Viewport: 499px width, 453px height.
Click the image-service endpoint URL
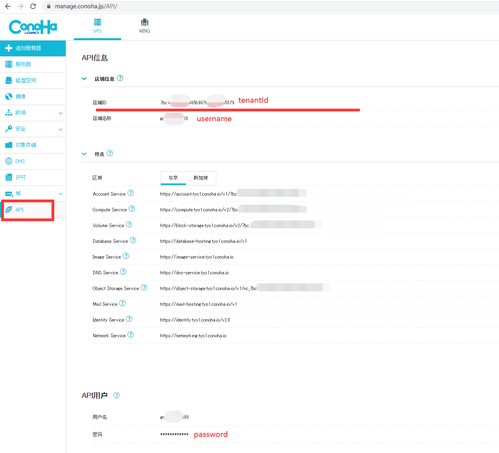pyautogui.click(x=197, y=257)
